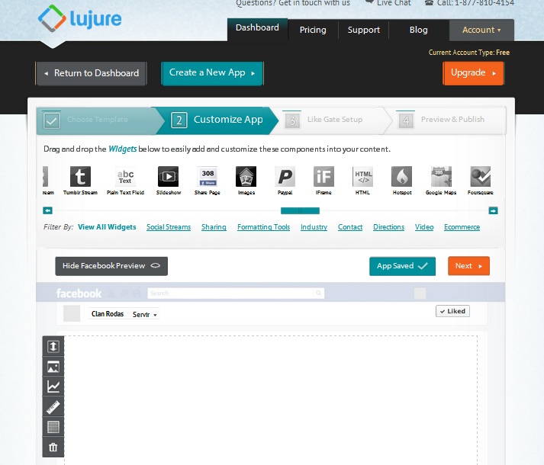Open the Account dropdown menu
The height and width of the screenshot is (465, 544).
(481, 30)
